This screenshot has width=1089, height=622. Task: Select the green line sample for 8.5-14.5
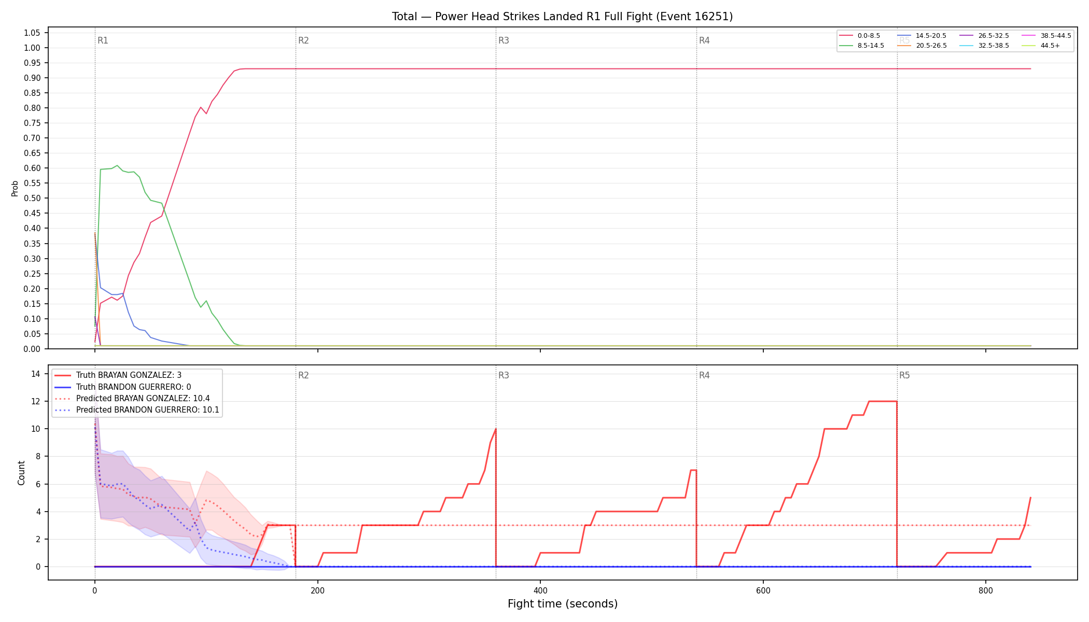846,46
